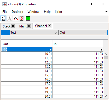Open the In column filter dropdown arrow
This screenshot has height=100, width=109.
102,50
